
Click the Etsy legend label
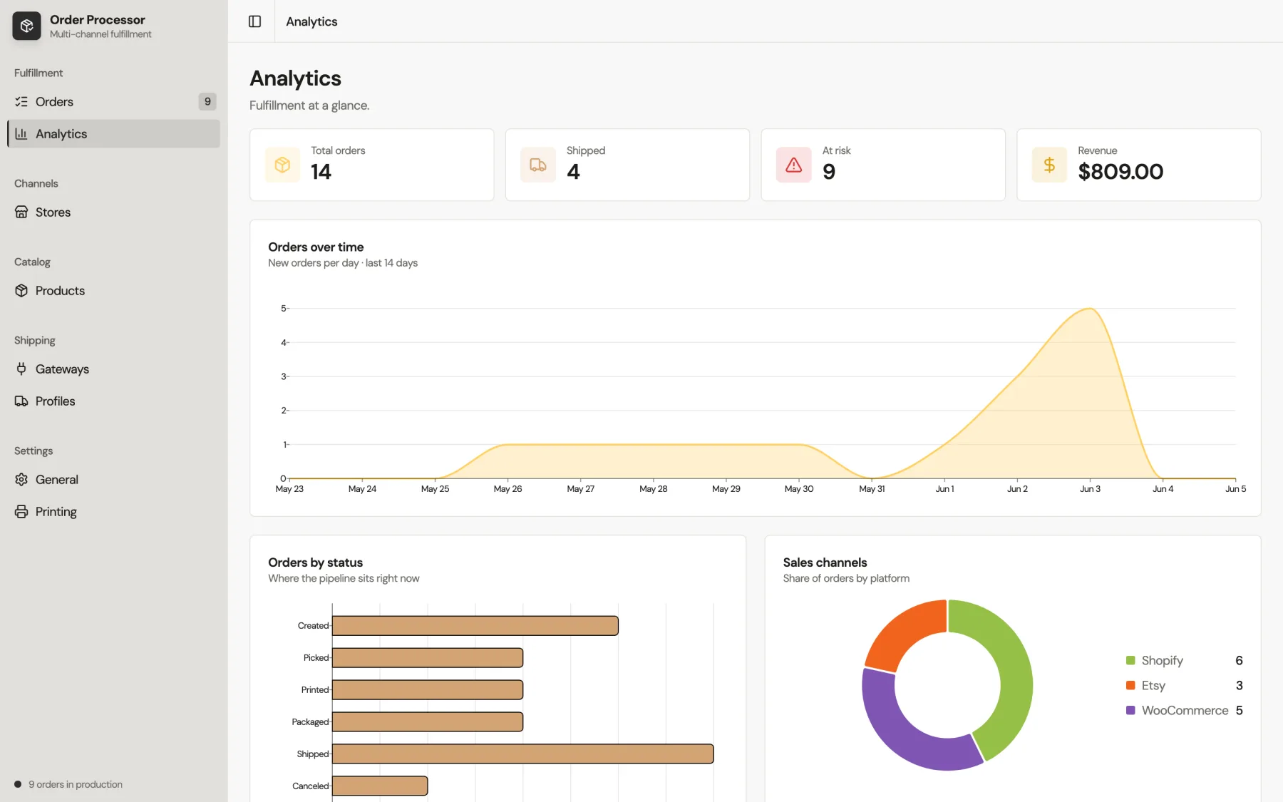(x=1153, y=686)
